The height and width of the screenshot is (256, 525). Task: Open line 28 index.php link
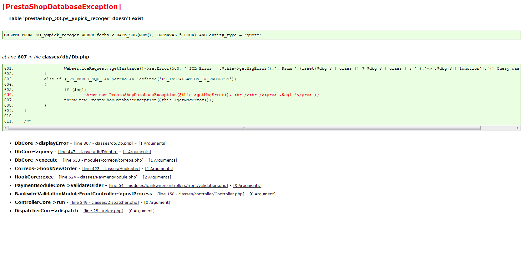pyautogui.click(x=103, y=211)
